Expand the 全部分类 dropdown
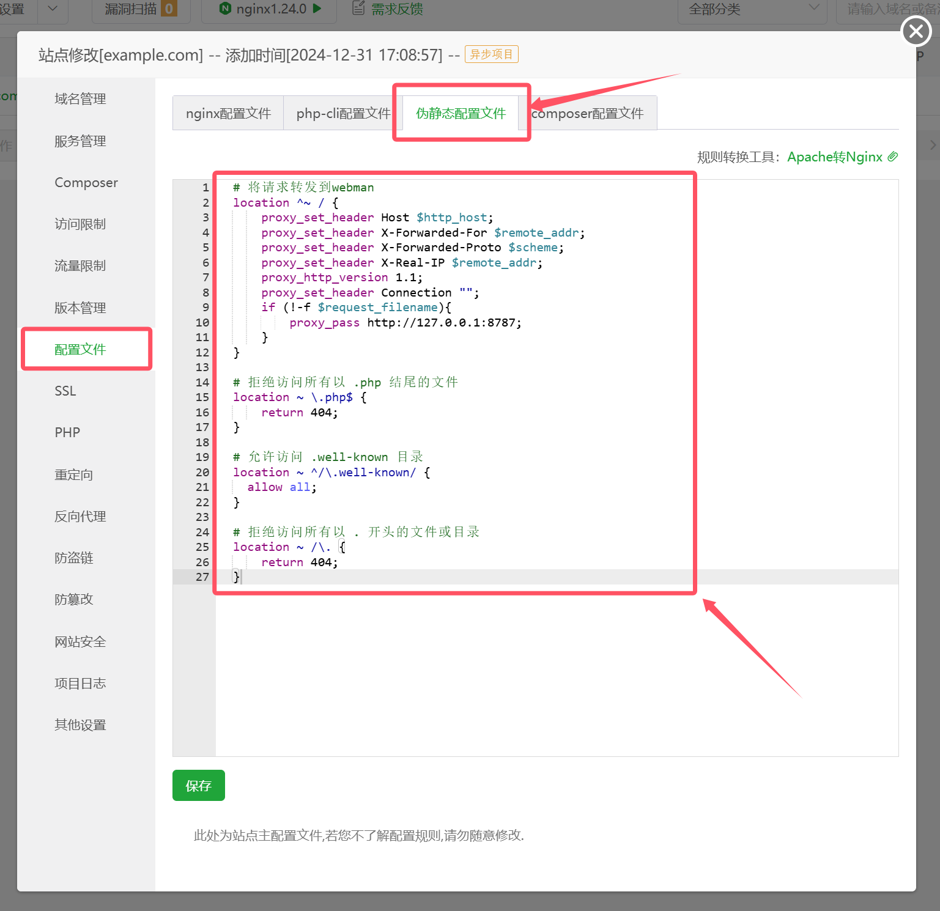The height and width of the screenshot is (911, 940). (x=752, y=9)
